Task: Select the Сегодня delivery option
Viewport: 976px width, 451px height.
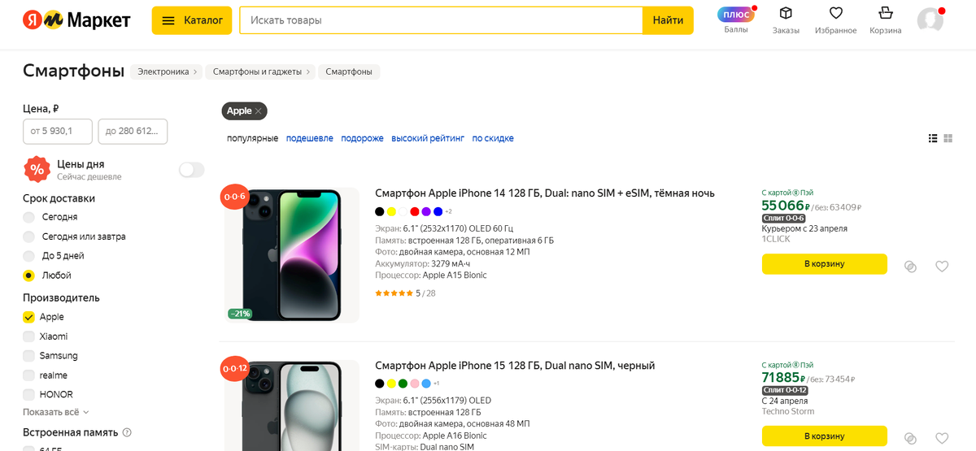Action: tap(29, 217)
